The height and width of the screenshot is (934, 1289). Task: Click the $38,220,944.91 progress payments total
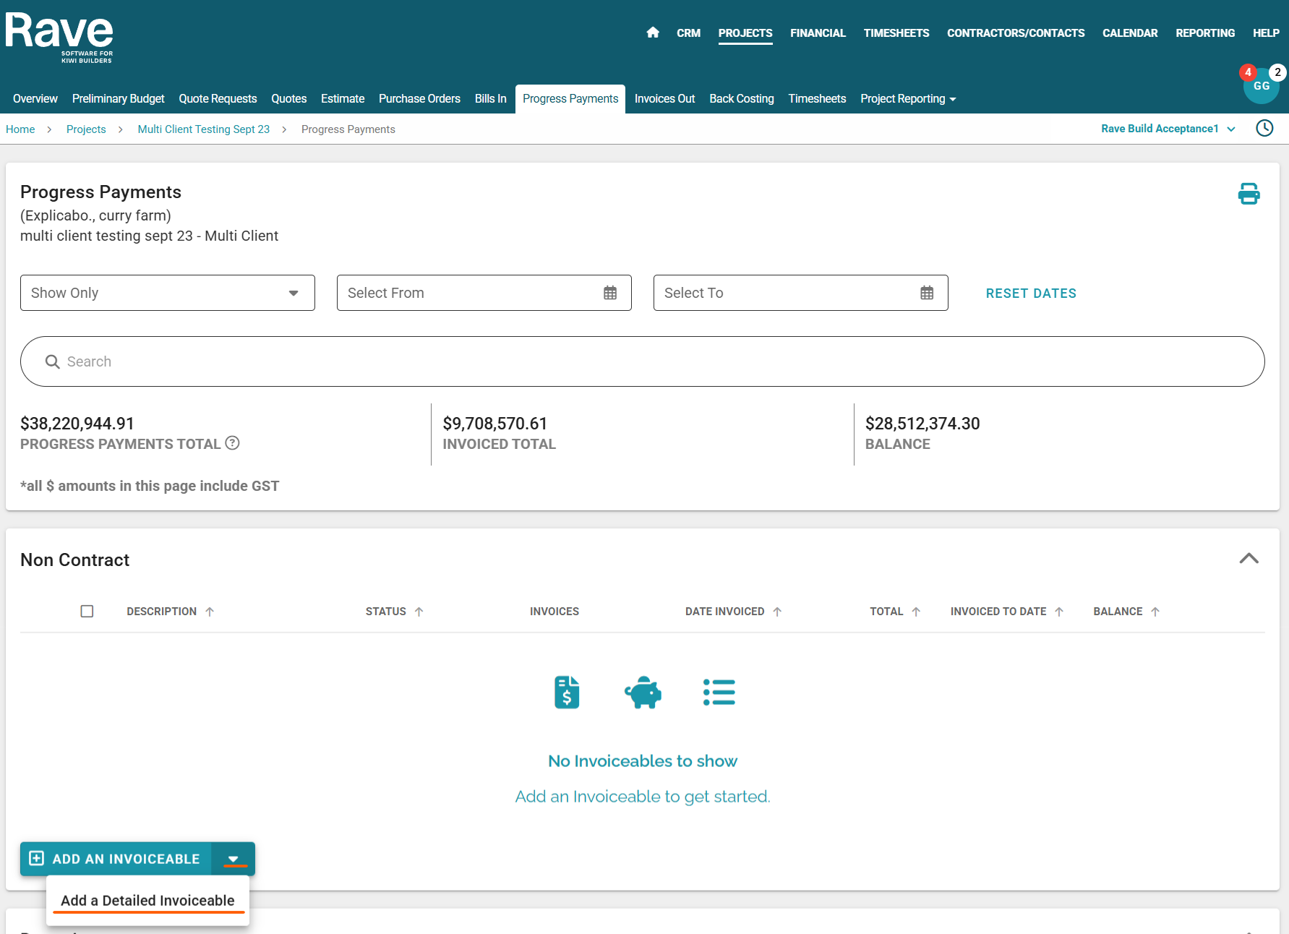point(77,424)
